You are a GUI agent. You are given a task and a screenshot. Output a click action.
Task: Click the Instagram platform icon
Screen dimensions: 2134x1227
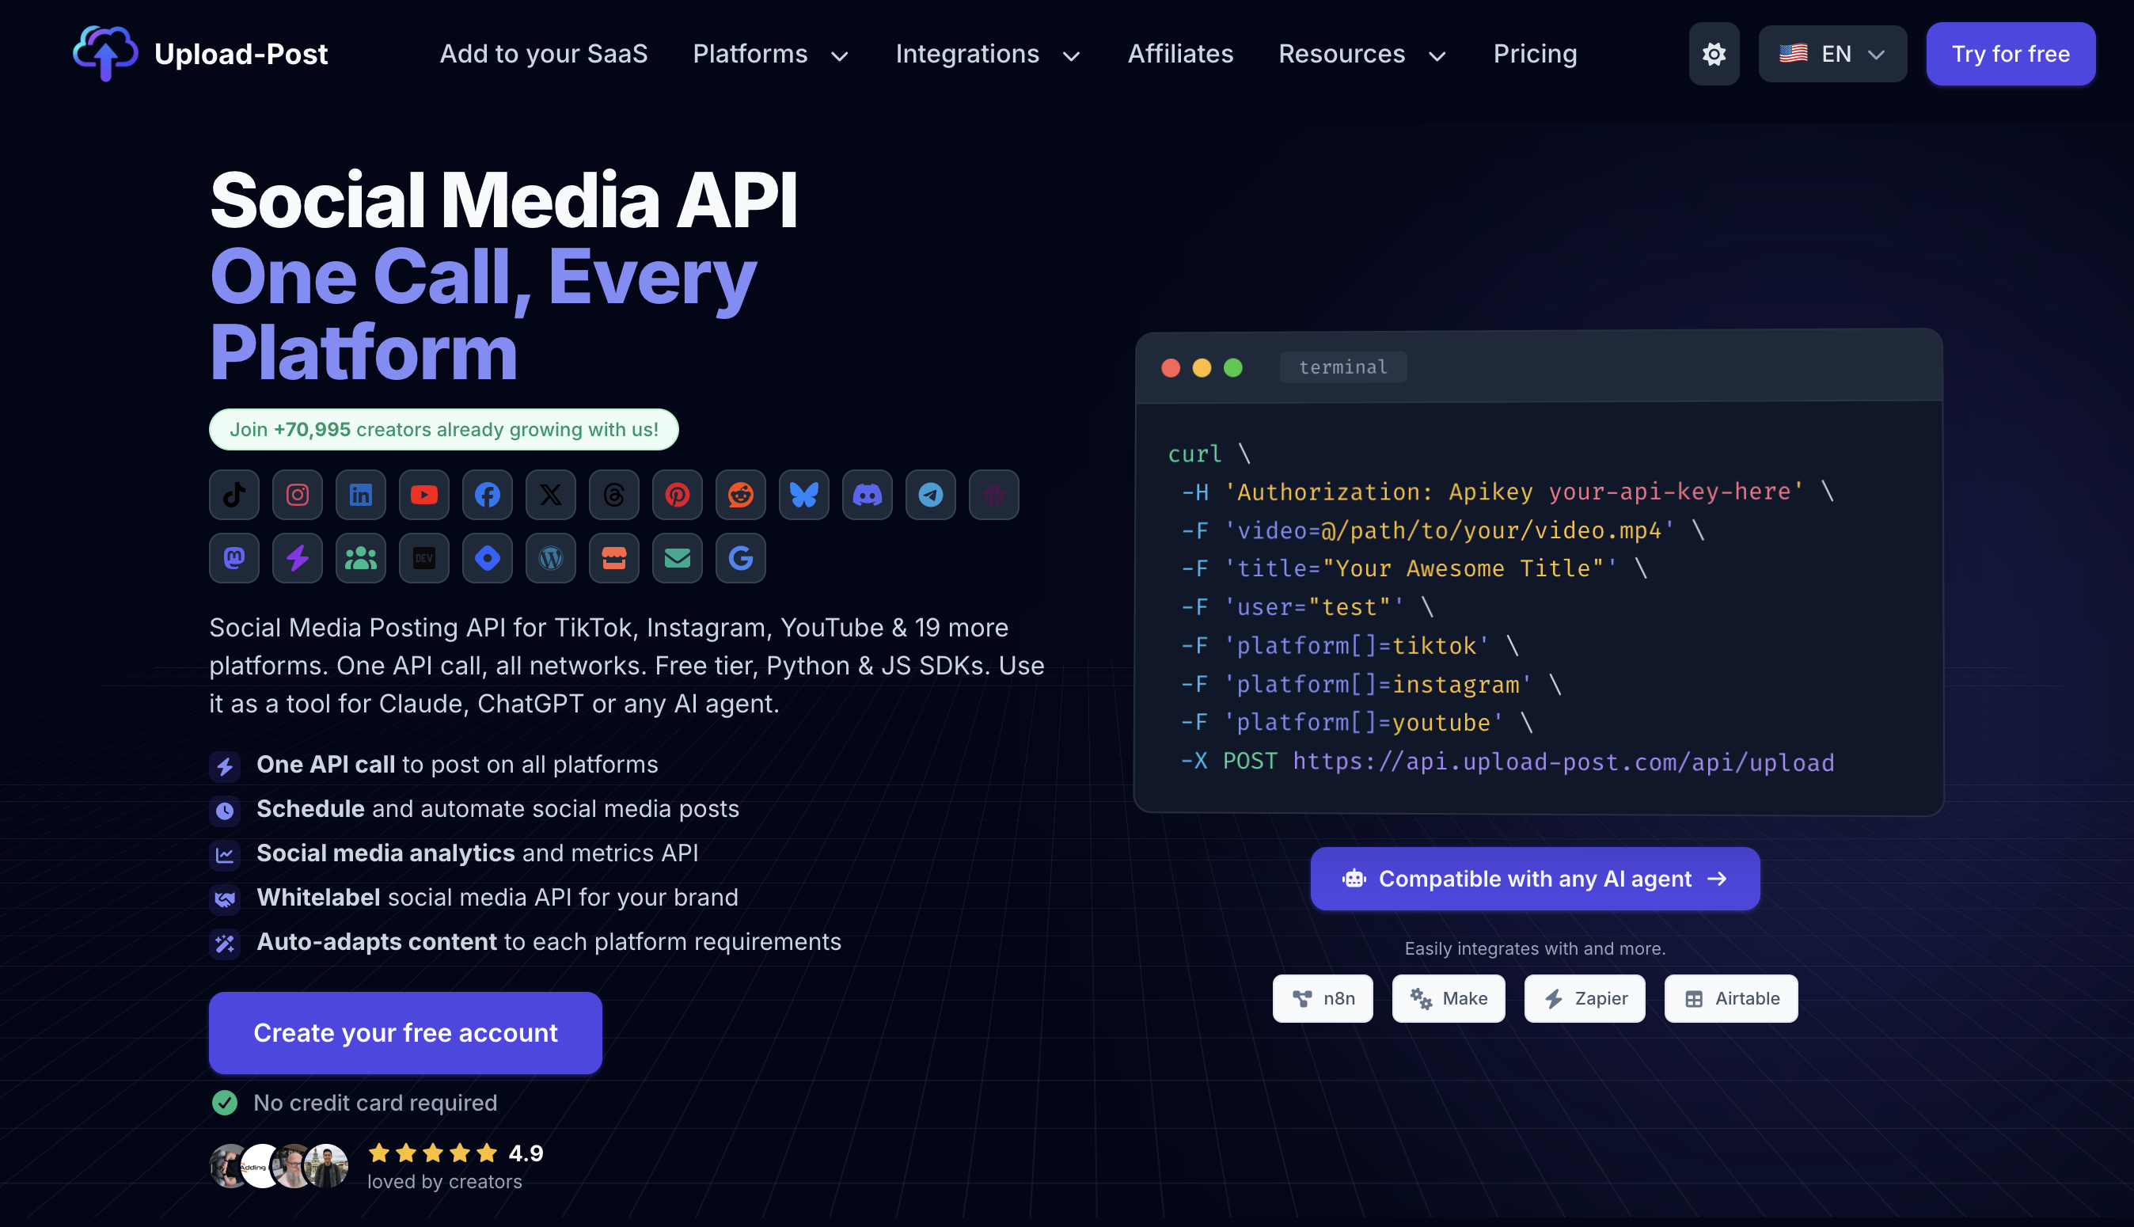(298, 495)
